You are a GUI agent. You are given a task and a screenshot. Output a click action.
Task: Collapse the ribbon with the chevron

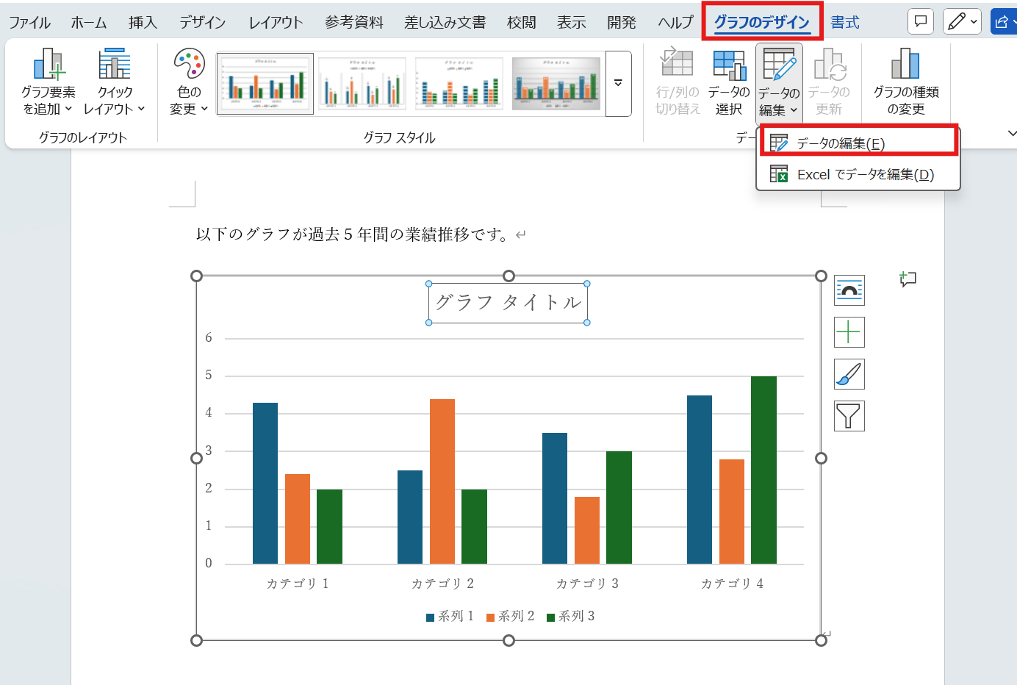(1013, 133)
